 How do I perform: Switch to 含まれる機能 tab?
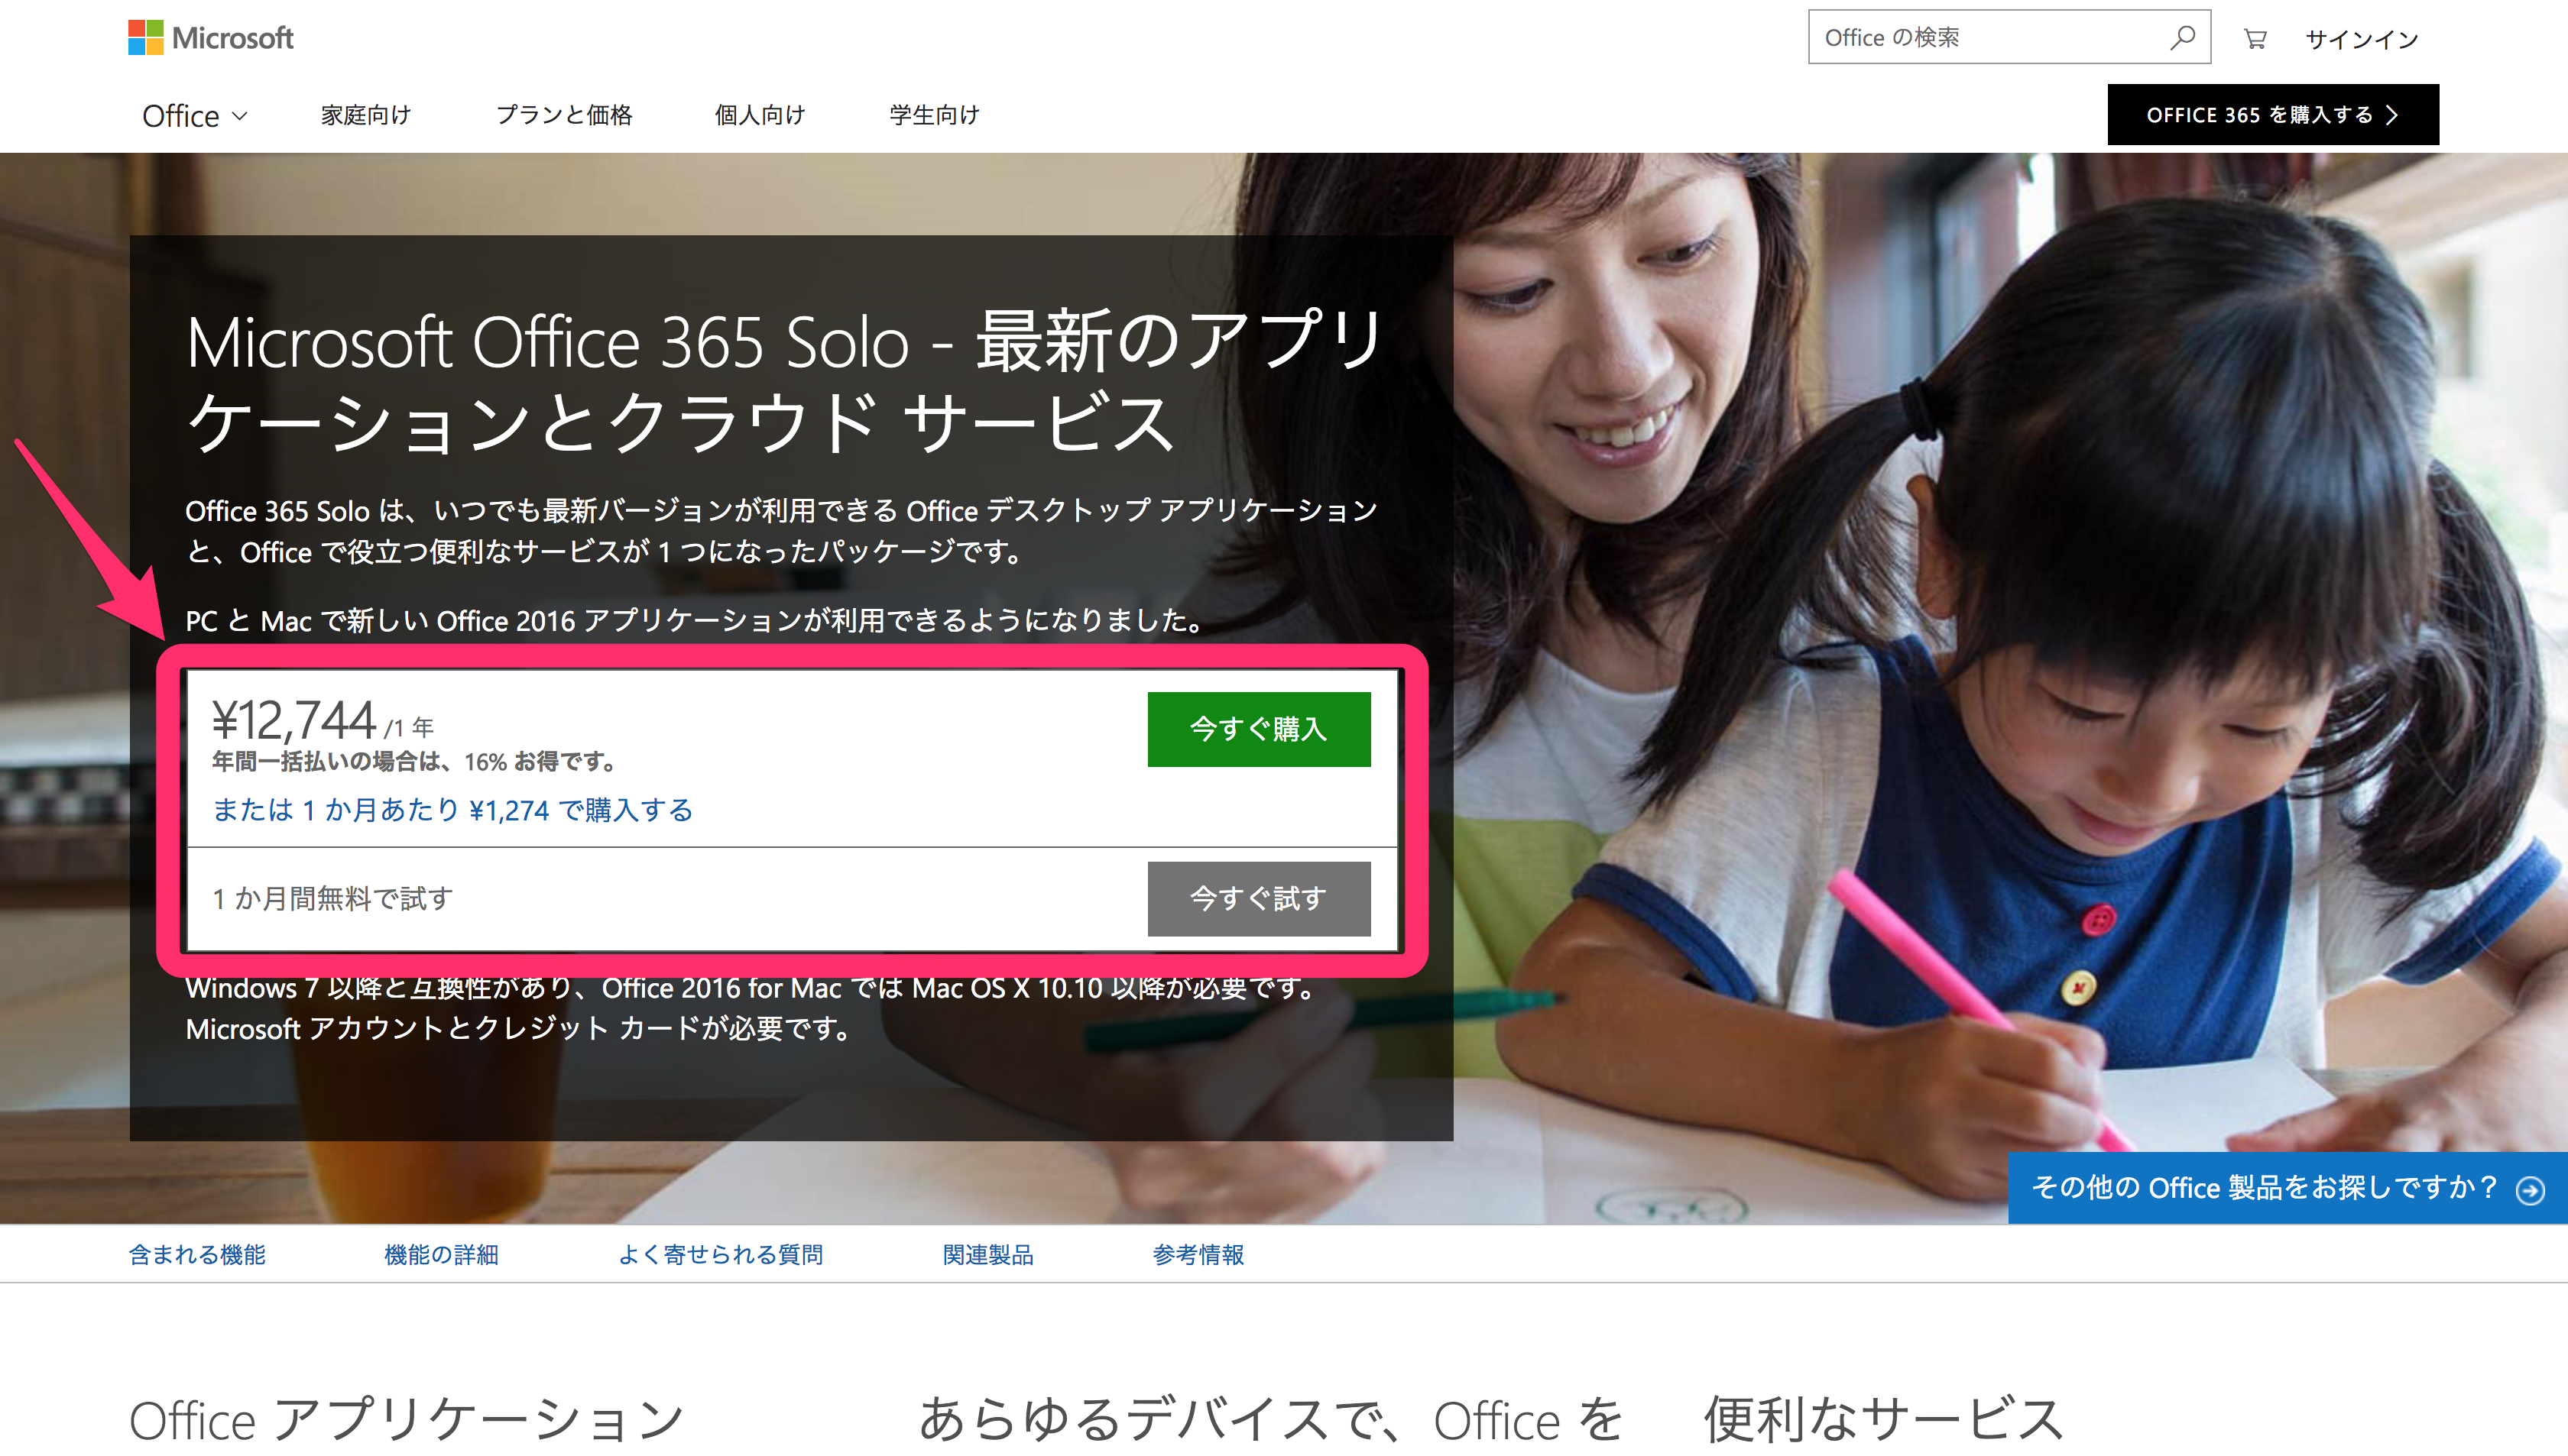(197, 1255)
